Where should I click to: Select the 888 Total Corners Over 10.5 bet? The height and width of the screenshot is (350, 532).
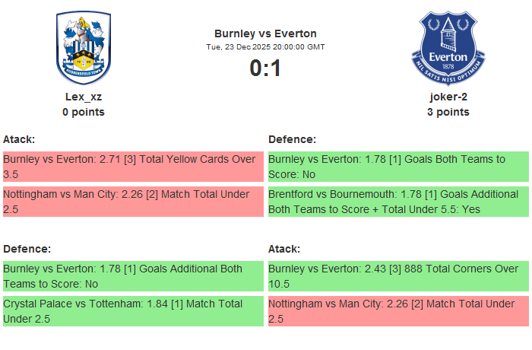click(398, 276)
